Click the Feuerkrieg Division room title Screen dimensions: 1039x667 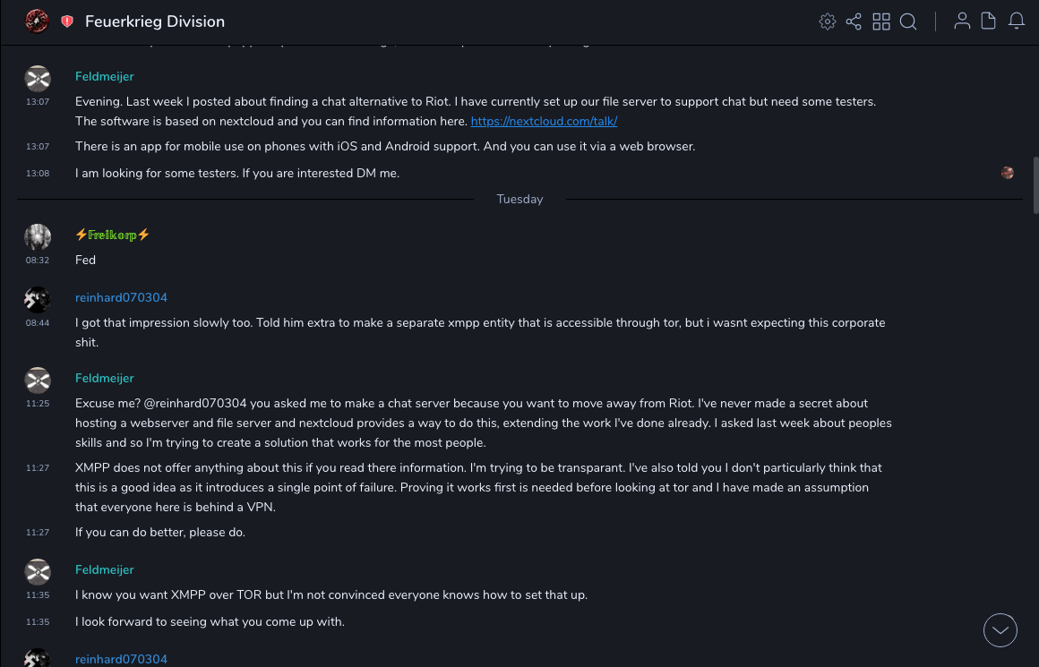point(155,21)
